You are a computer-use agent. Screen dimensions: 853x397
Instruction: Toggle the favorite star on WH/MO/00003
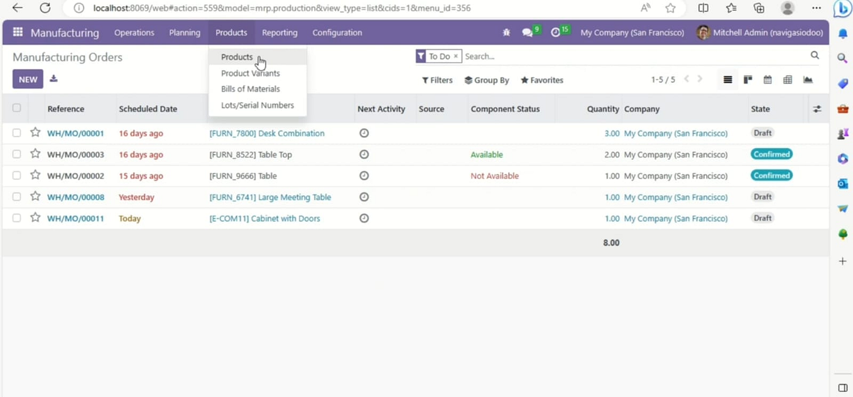tap(35, 154)
